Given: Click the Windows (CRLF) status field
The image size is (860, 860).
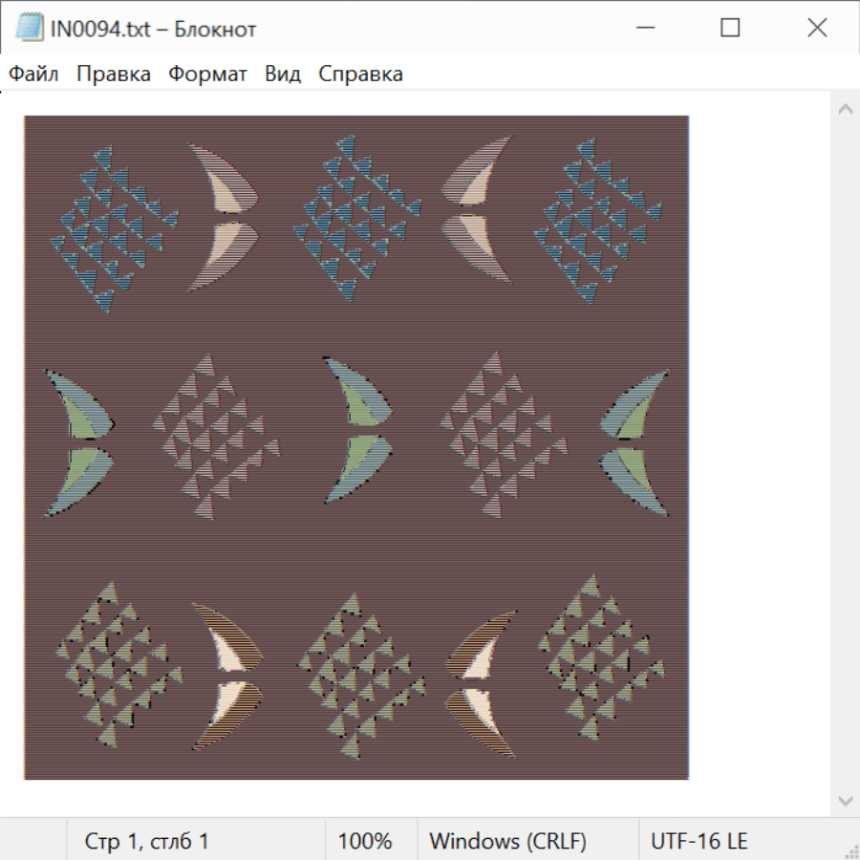Looking at the screenshot, I should click(x=507, y=842).
